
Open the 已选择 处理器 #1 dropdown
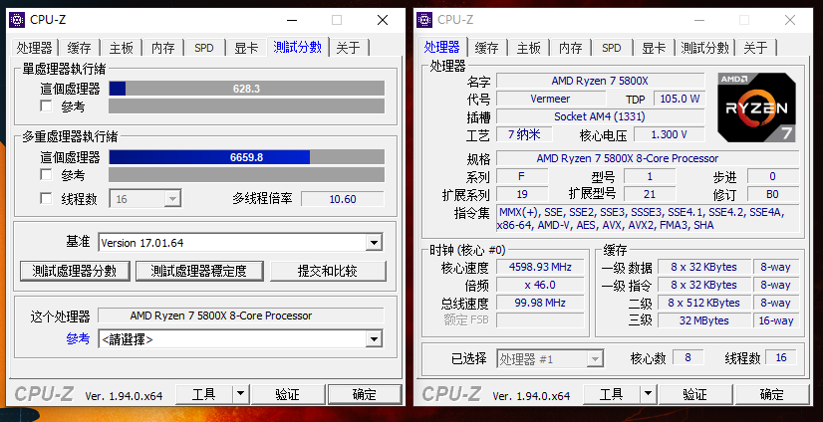550,359
